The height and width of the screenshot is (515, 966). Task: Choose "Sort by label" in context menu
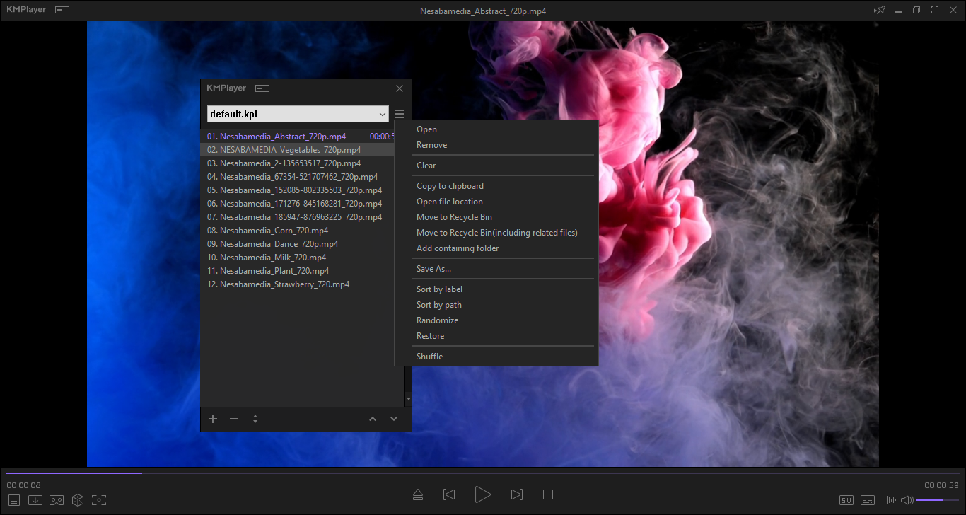(x=439, y=289)
